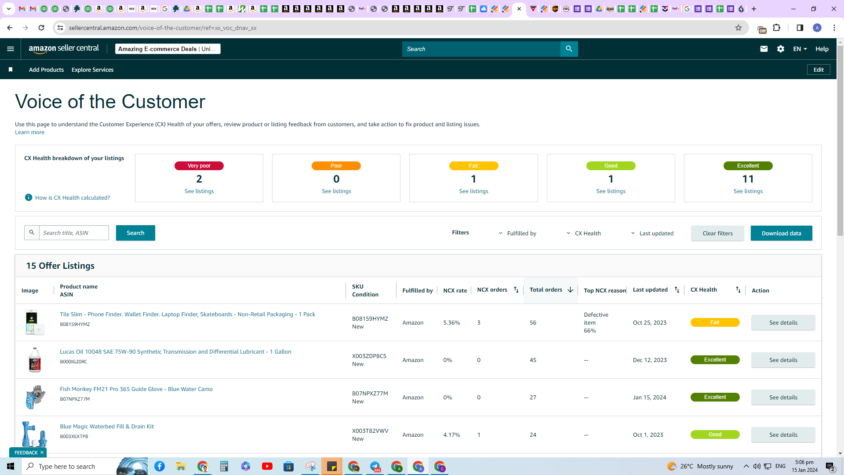Open the Amazing E-commerce Deals account switcher
This screenshot has width=844, height=475.
tap(167, 49)
